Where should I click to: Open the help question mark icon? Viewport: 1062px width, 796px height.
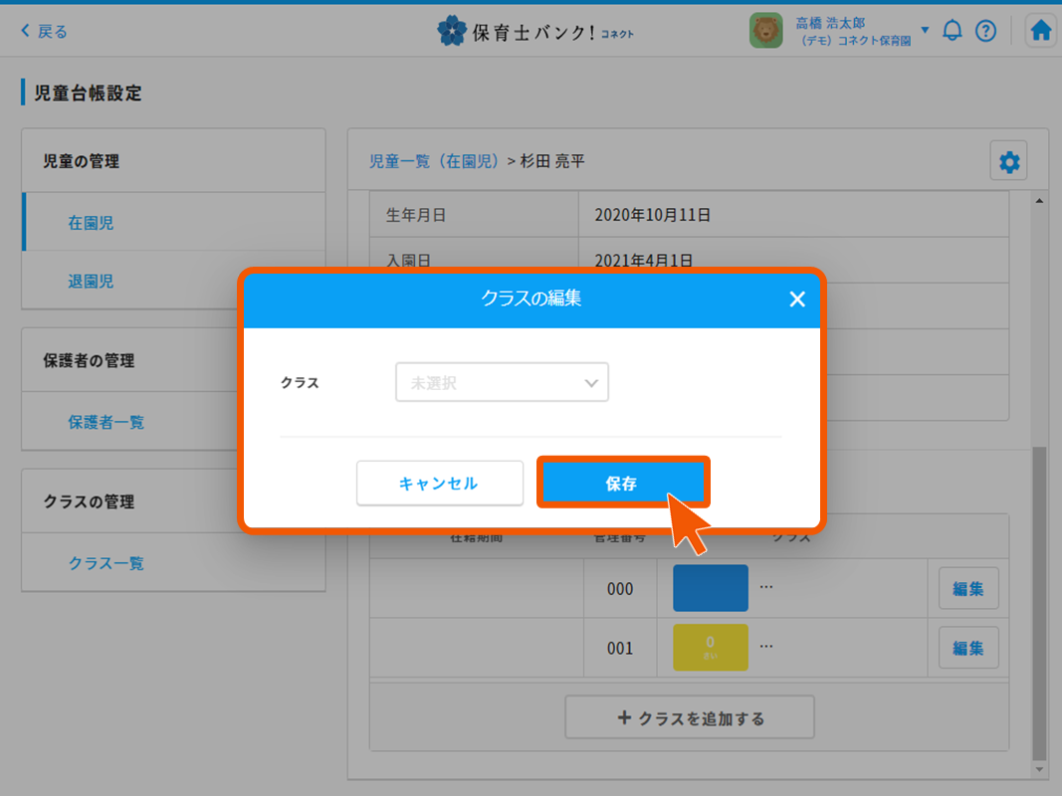coord(985,31)
